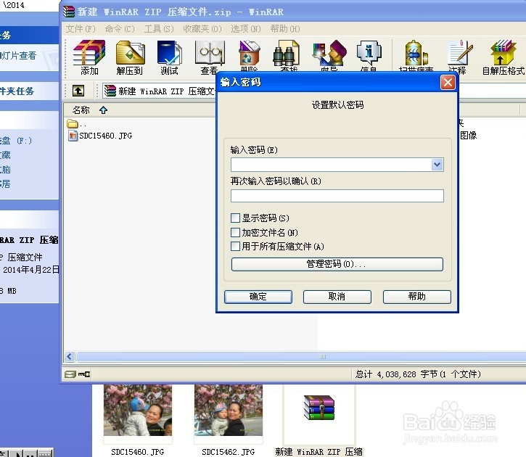Click the SDC15460.JPG file icon in archive list
The image size is (526, 457).
73,136
